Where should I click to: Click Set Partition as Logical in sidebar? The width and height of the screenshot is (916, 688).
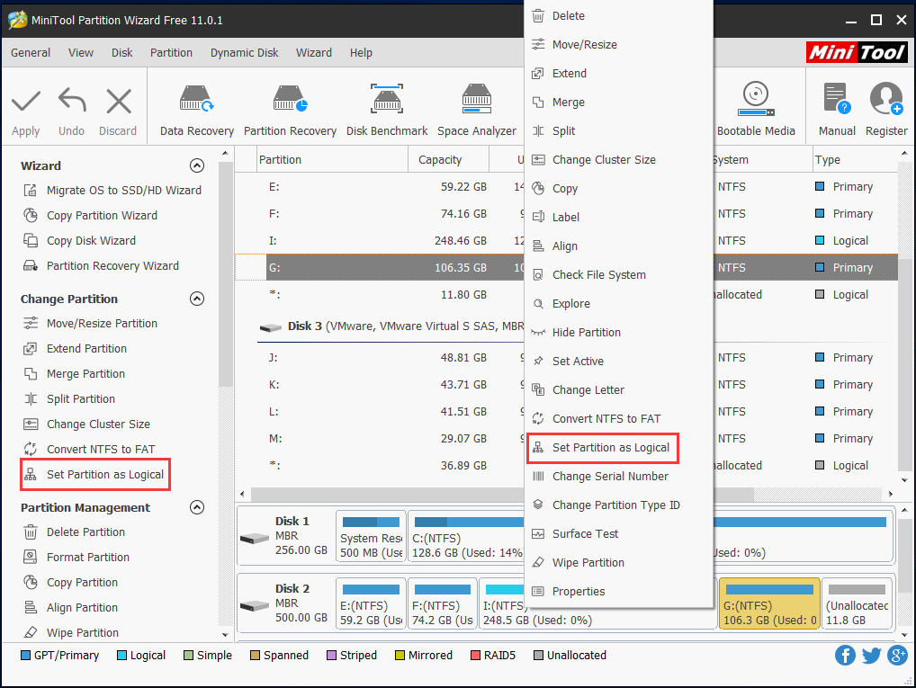[x=95, y=474]
